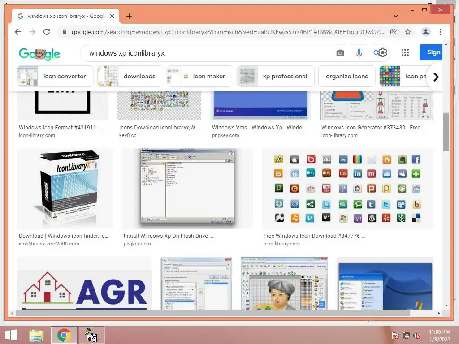The width and height of the screenshot is (459, 344).
Task: Open 'Install Windows Xp On Flash Drive' title
Action: (x=169, y=236)
